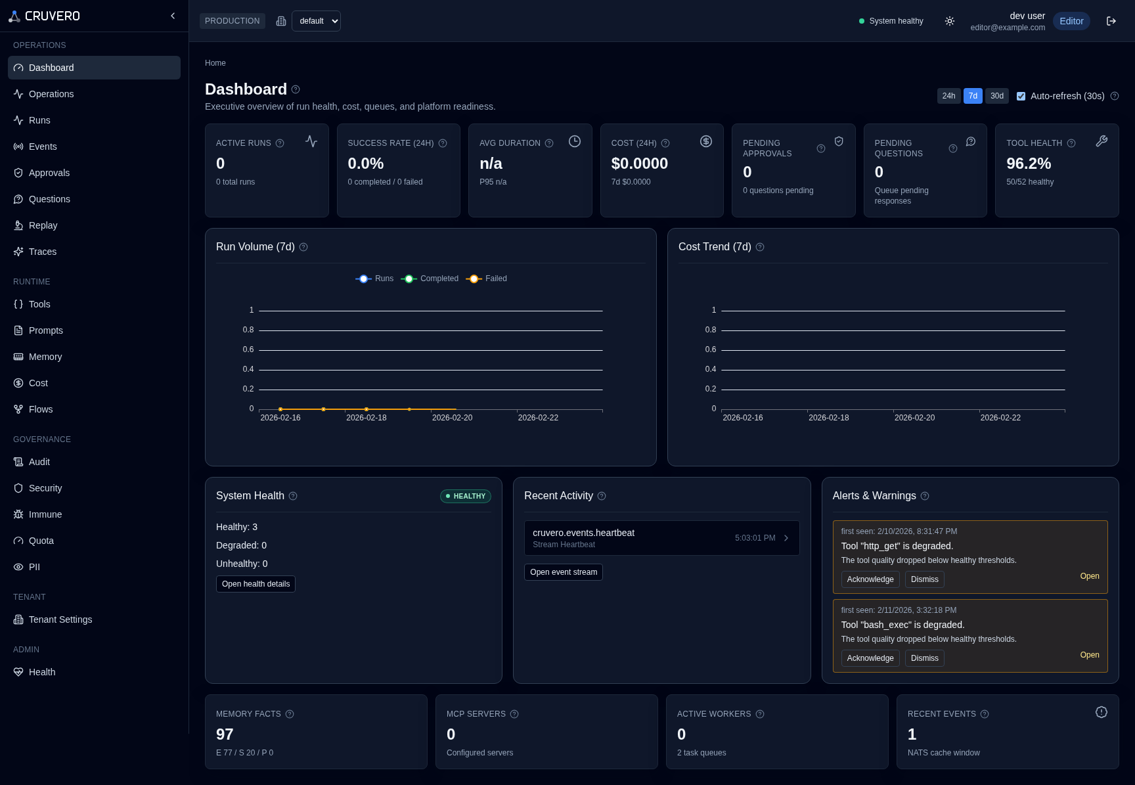Toggle light theme with the sun icon
The width and height of the screenshot is (1135, 785).
pos(949,20)
